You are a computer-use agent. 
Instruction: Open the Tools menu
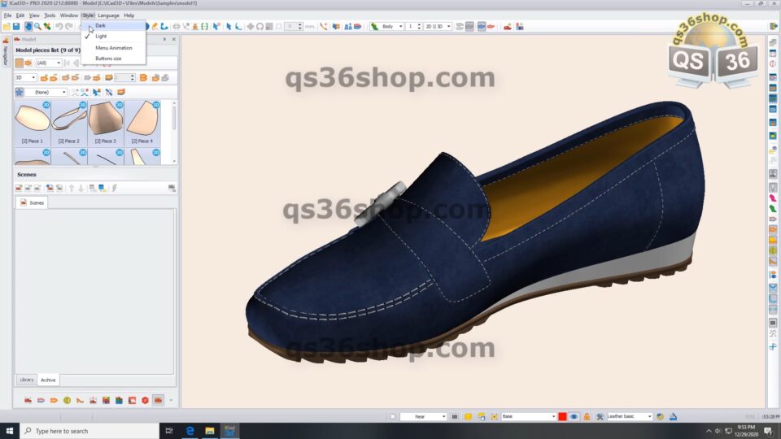tap(50, 15)
